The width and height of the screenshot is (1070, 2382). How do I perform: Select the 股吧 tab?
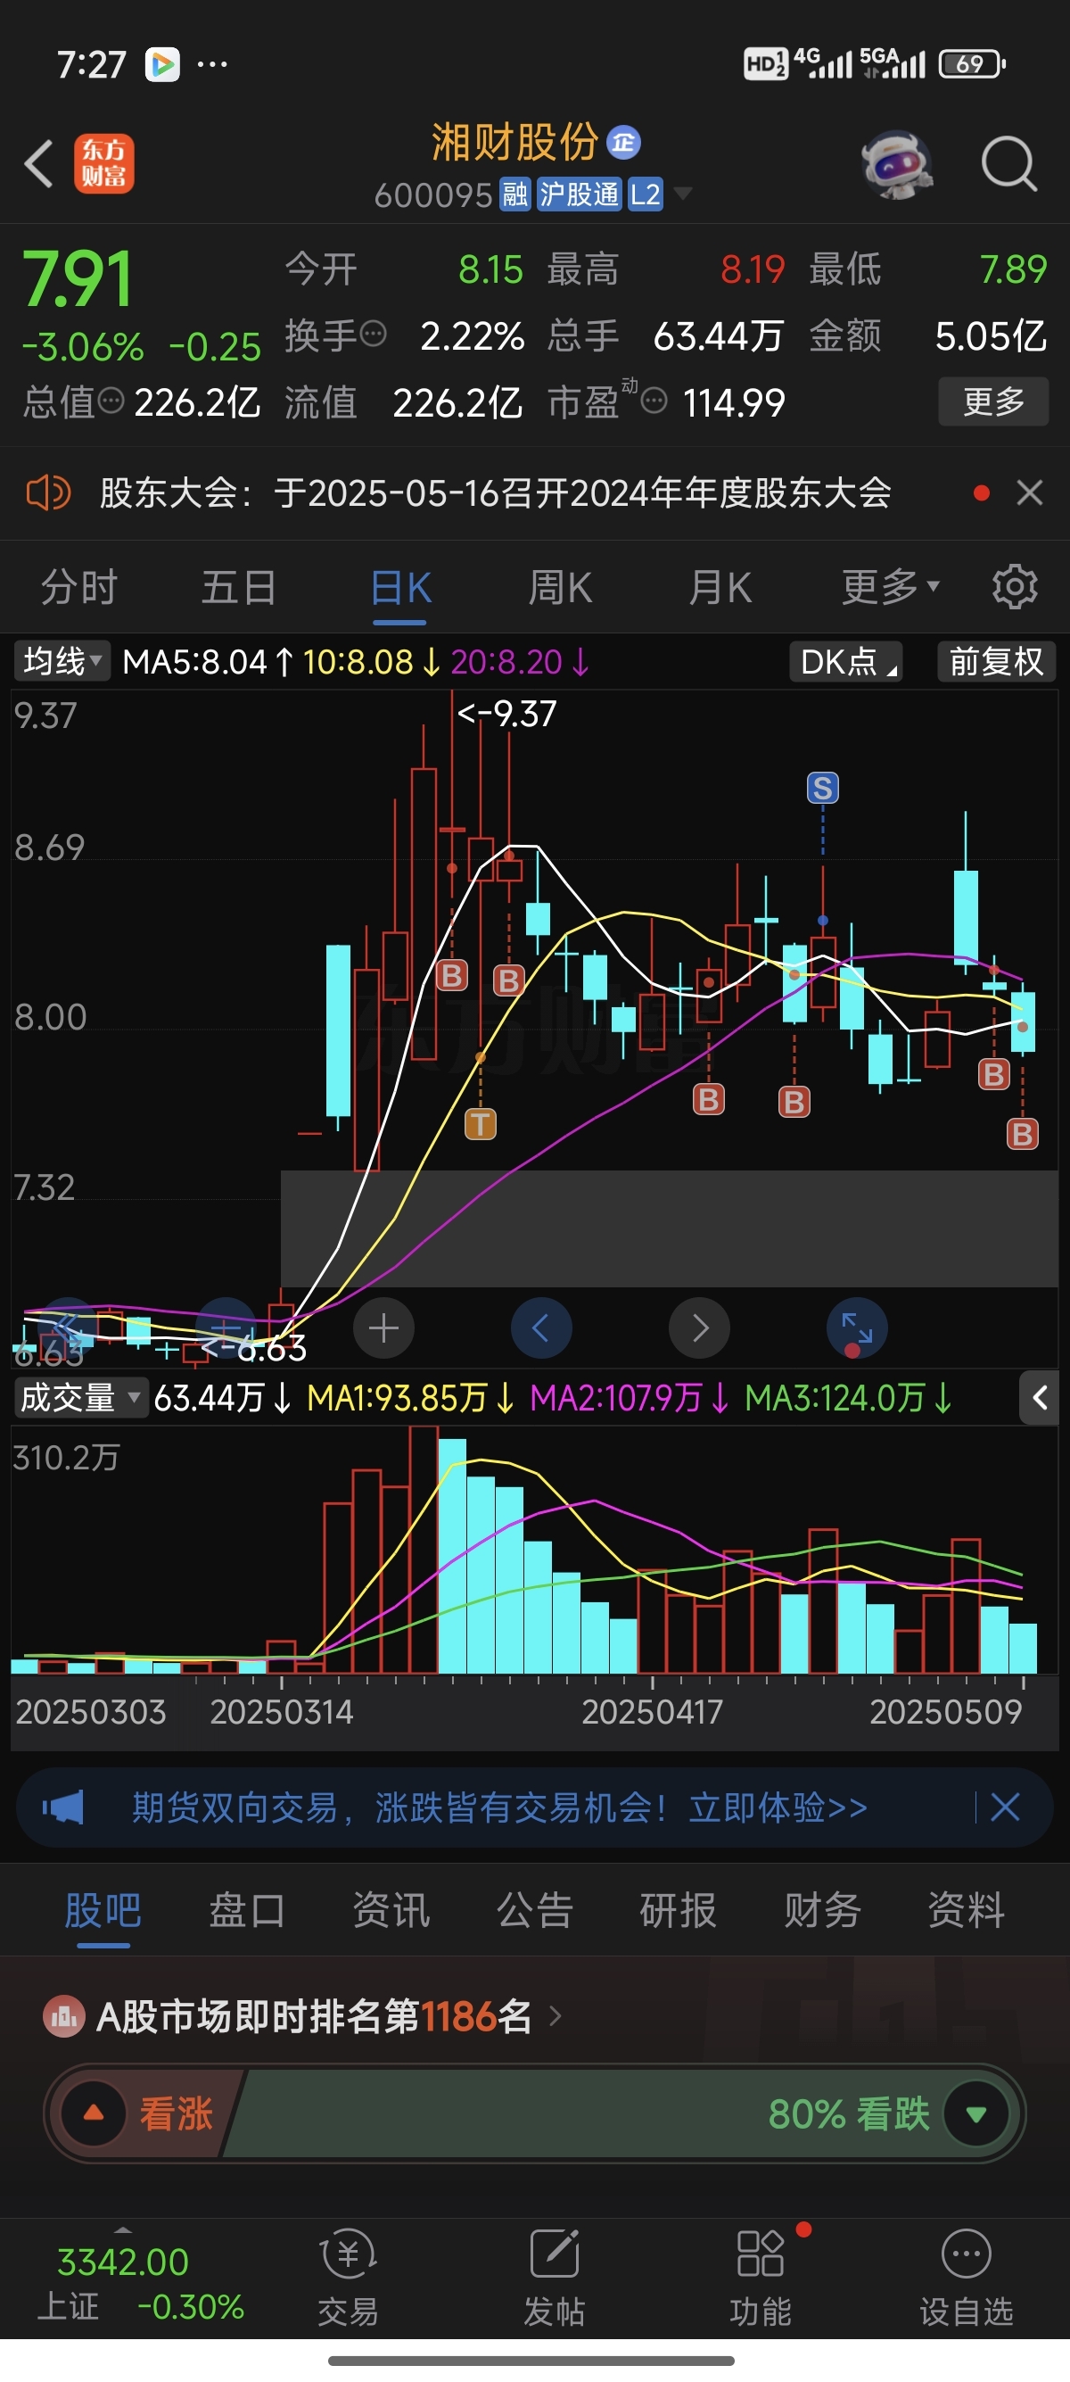tap(103, 1909)
